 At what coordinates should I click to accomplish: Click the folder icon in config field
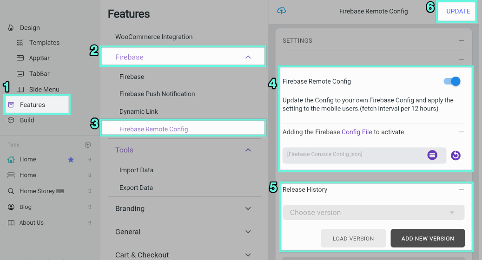point(432,155)
